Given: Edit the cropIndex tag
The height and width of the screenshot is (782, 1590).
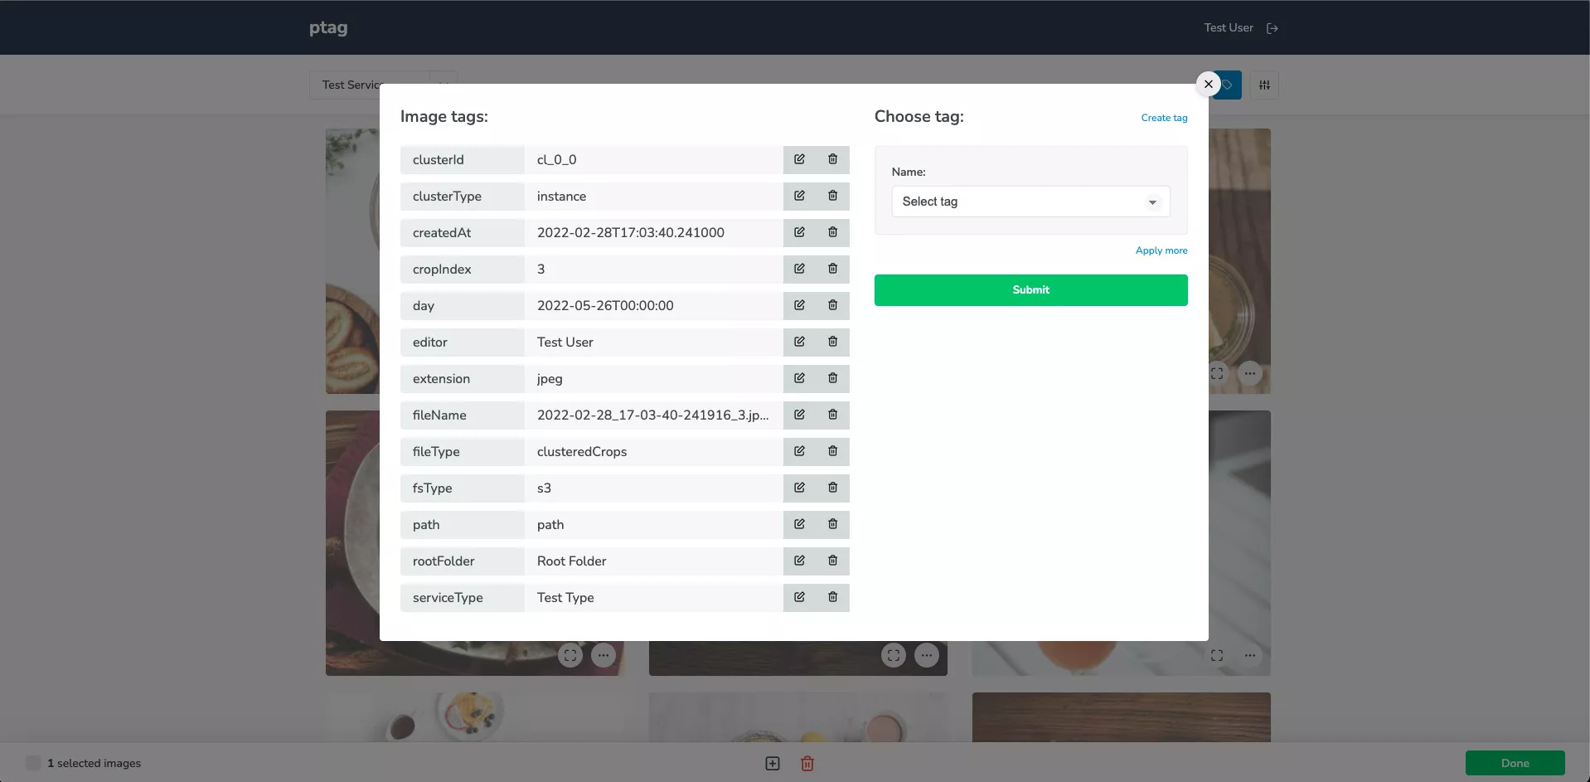Looking at the screenshot, I should (x=799, y=269).
